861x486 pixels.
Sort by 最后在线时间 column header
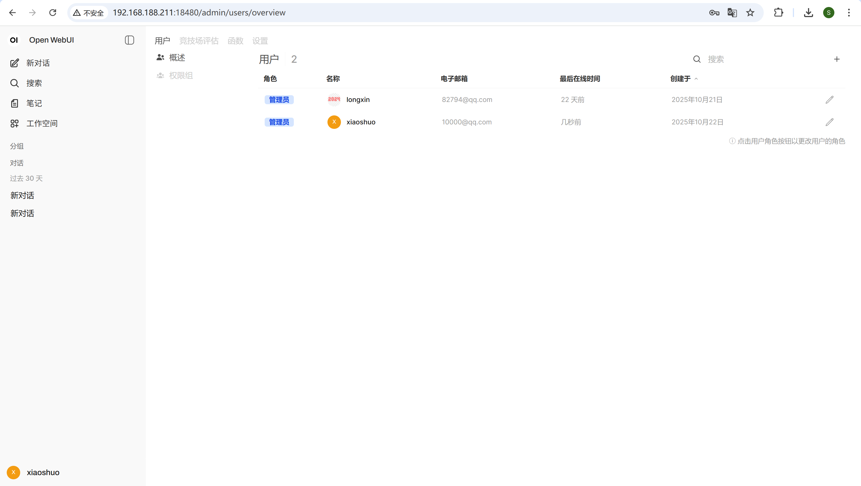pyautogui.click(x=580, y=78)
